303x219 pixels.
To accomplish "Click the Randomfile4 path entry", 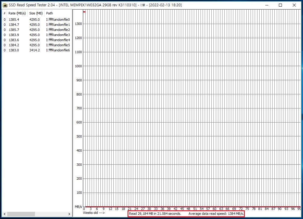I will coord(58,40).
